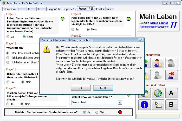Click the Frage 21 question text
Screen dimensions: 182x121
point(96,21)
